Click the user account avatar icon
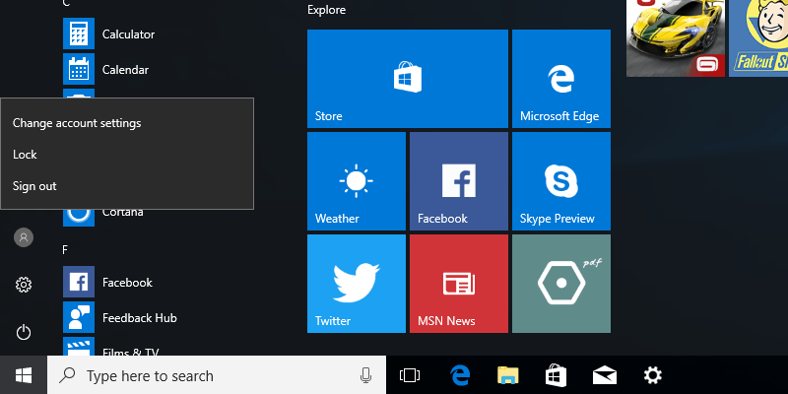 click(x=24, y=237)
